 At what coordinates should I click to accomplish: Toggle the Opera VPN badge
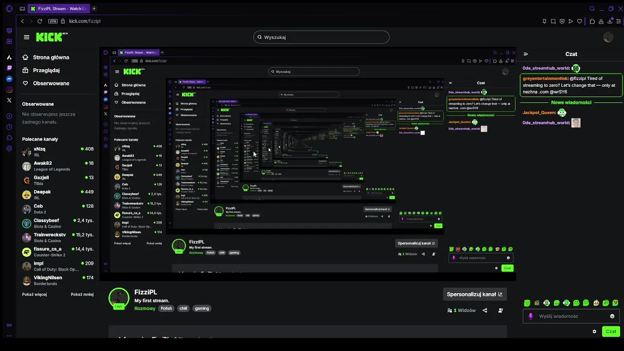point(53,21)
